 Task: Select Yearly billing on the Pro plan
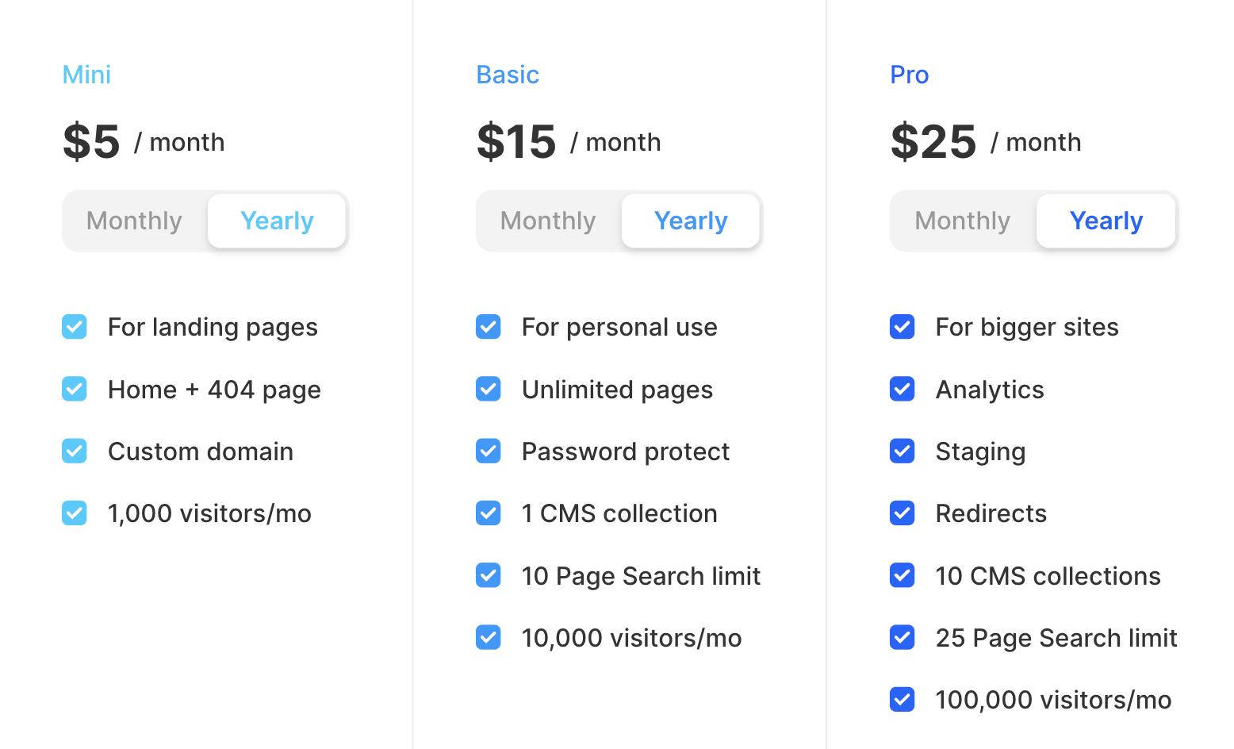pos(1106,221)
